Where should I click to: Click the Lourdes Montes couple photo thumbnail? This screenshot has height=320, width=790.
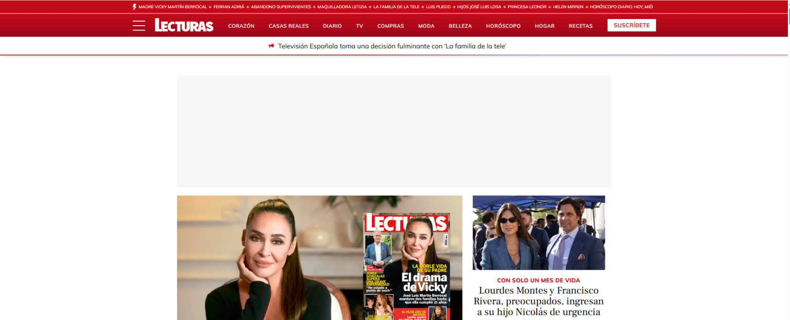point(538,233)
